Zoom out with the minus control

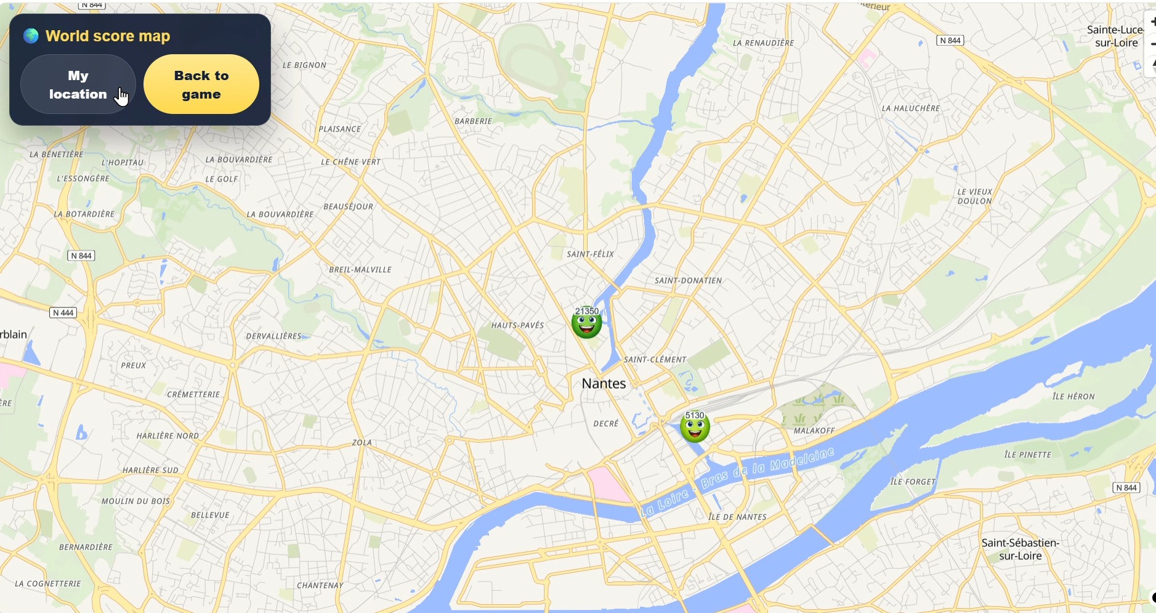(1152, 44)
